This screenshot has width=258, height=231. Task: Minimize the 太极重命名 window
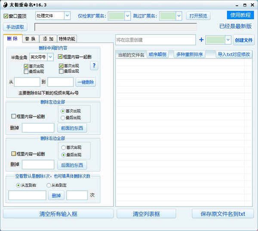237,5
